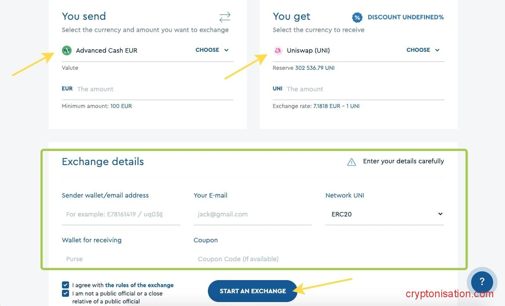Toggle the rules of exchange agreement checkbox
This screenshot has height=306, width=505.
point(65,285)
